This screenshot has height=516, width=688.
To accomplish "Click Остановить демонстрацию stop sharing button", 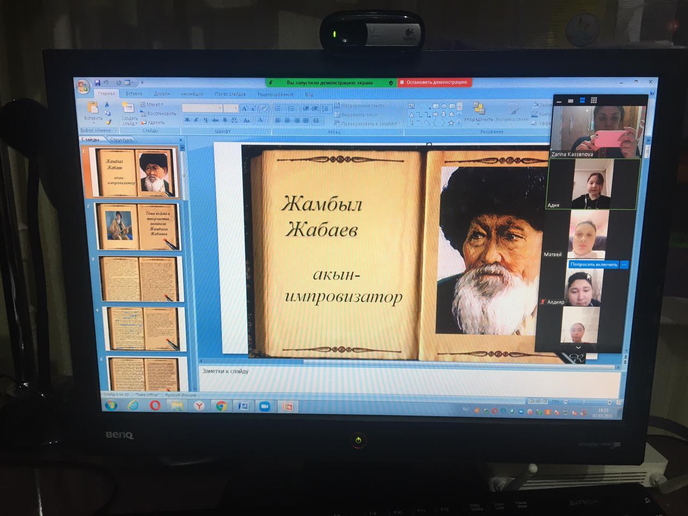I will pos(434,82).
